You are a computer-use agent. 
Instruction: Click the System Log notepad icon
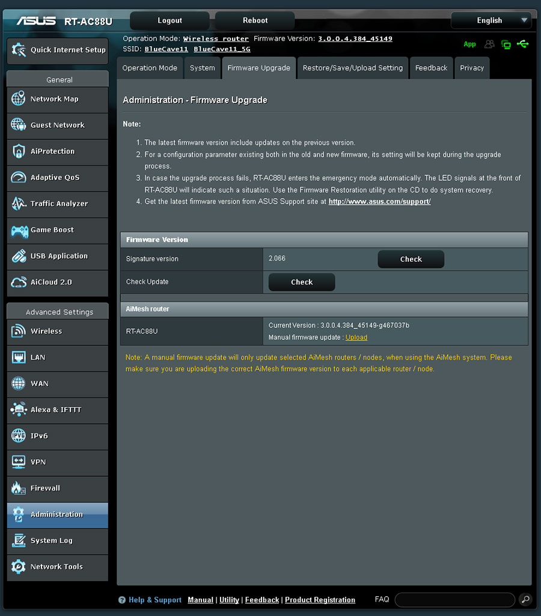[19, 540]
